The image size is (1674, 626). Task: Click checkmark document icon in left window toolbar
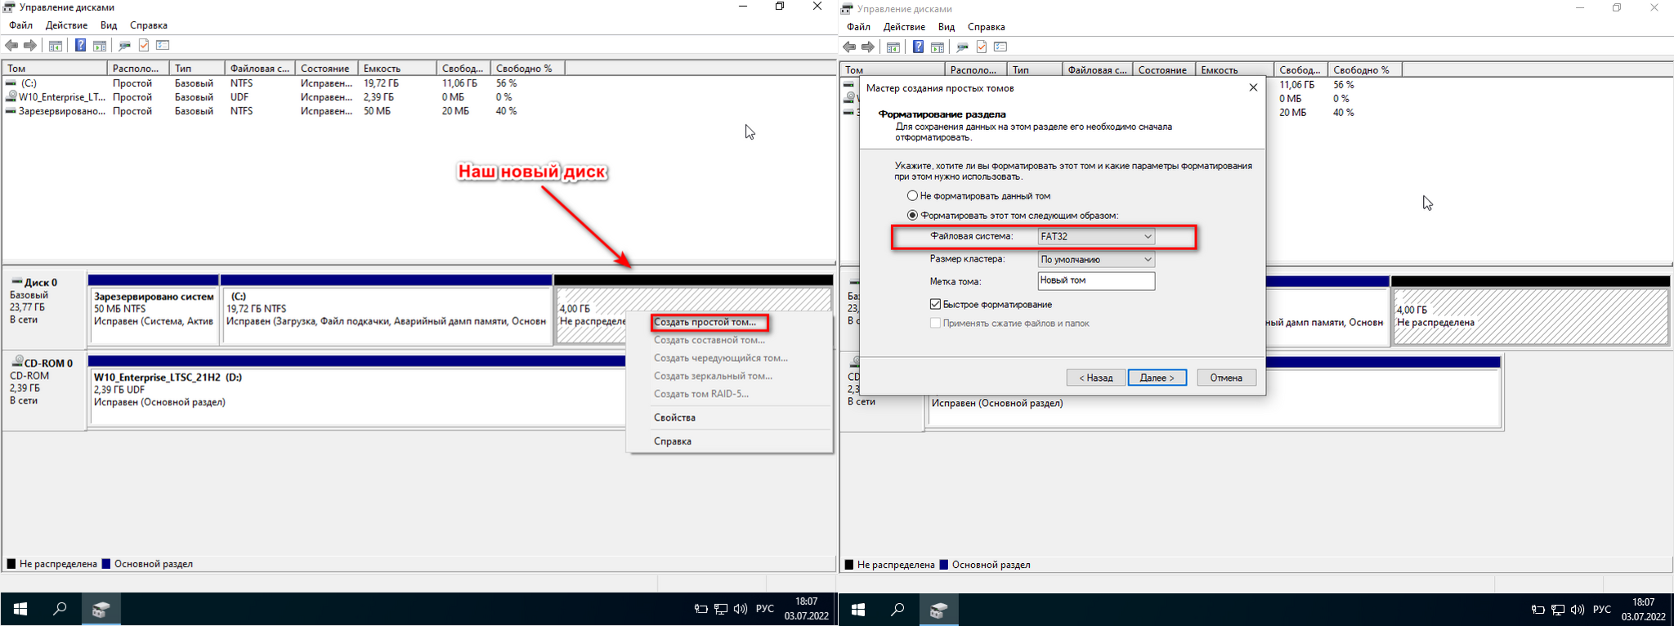click(x=144, y=46)
